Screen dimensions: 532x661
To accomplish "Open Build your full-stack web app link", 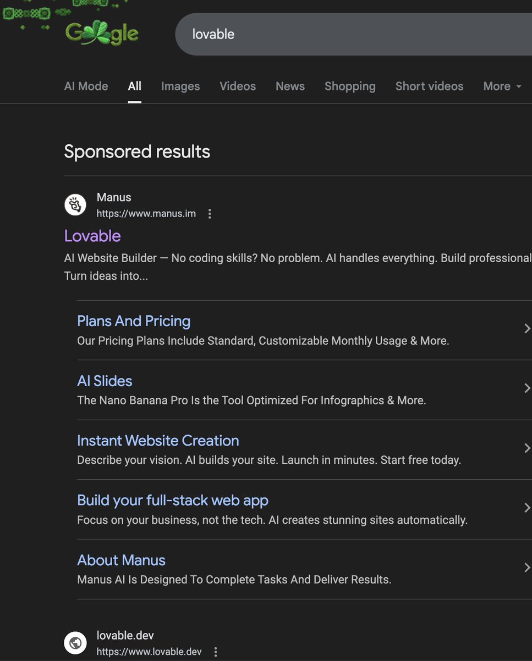I will [x=173, y=500].
